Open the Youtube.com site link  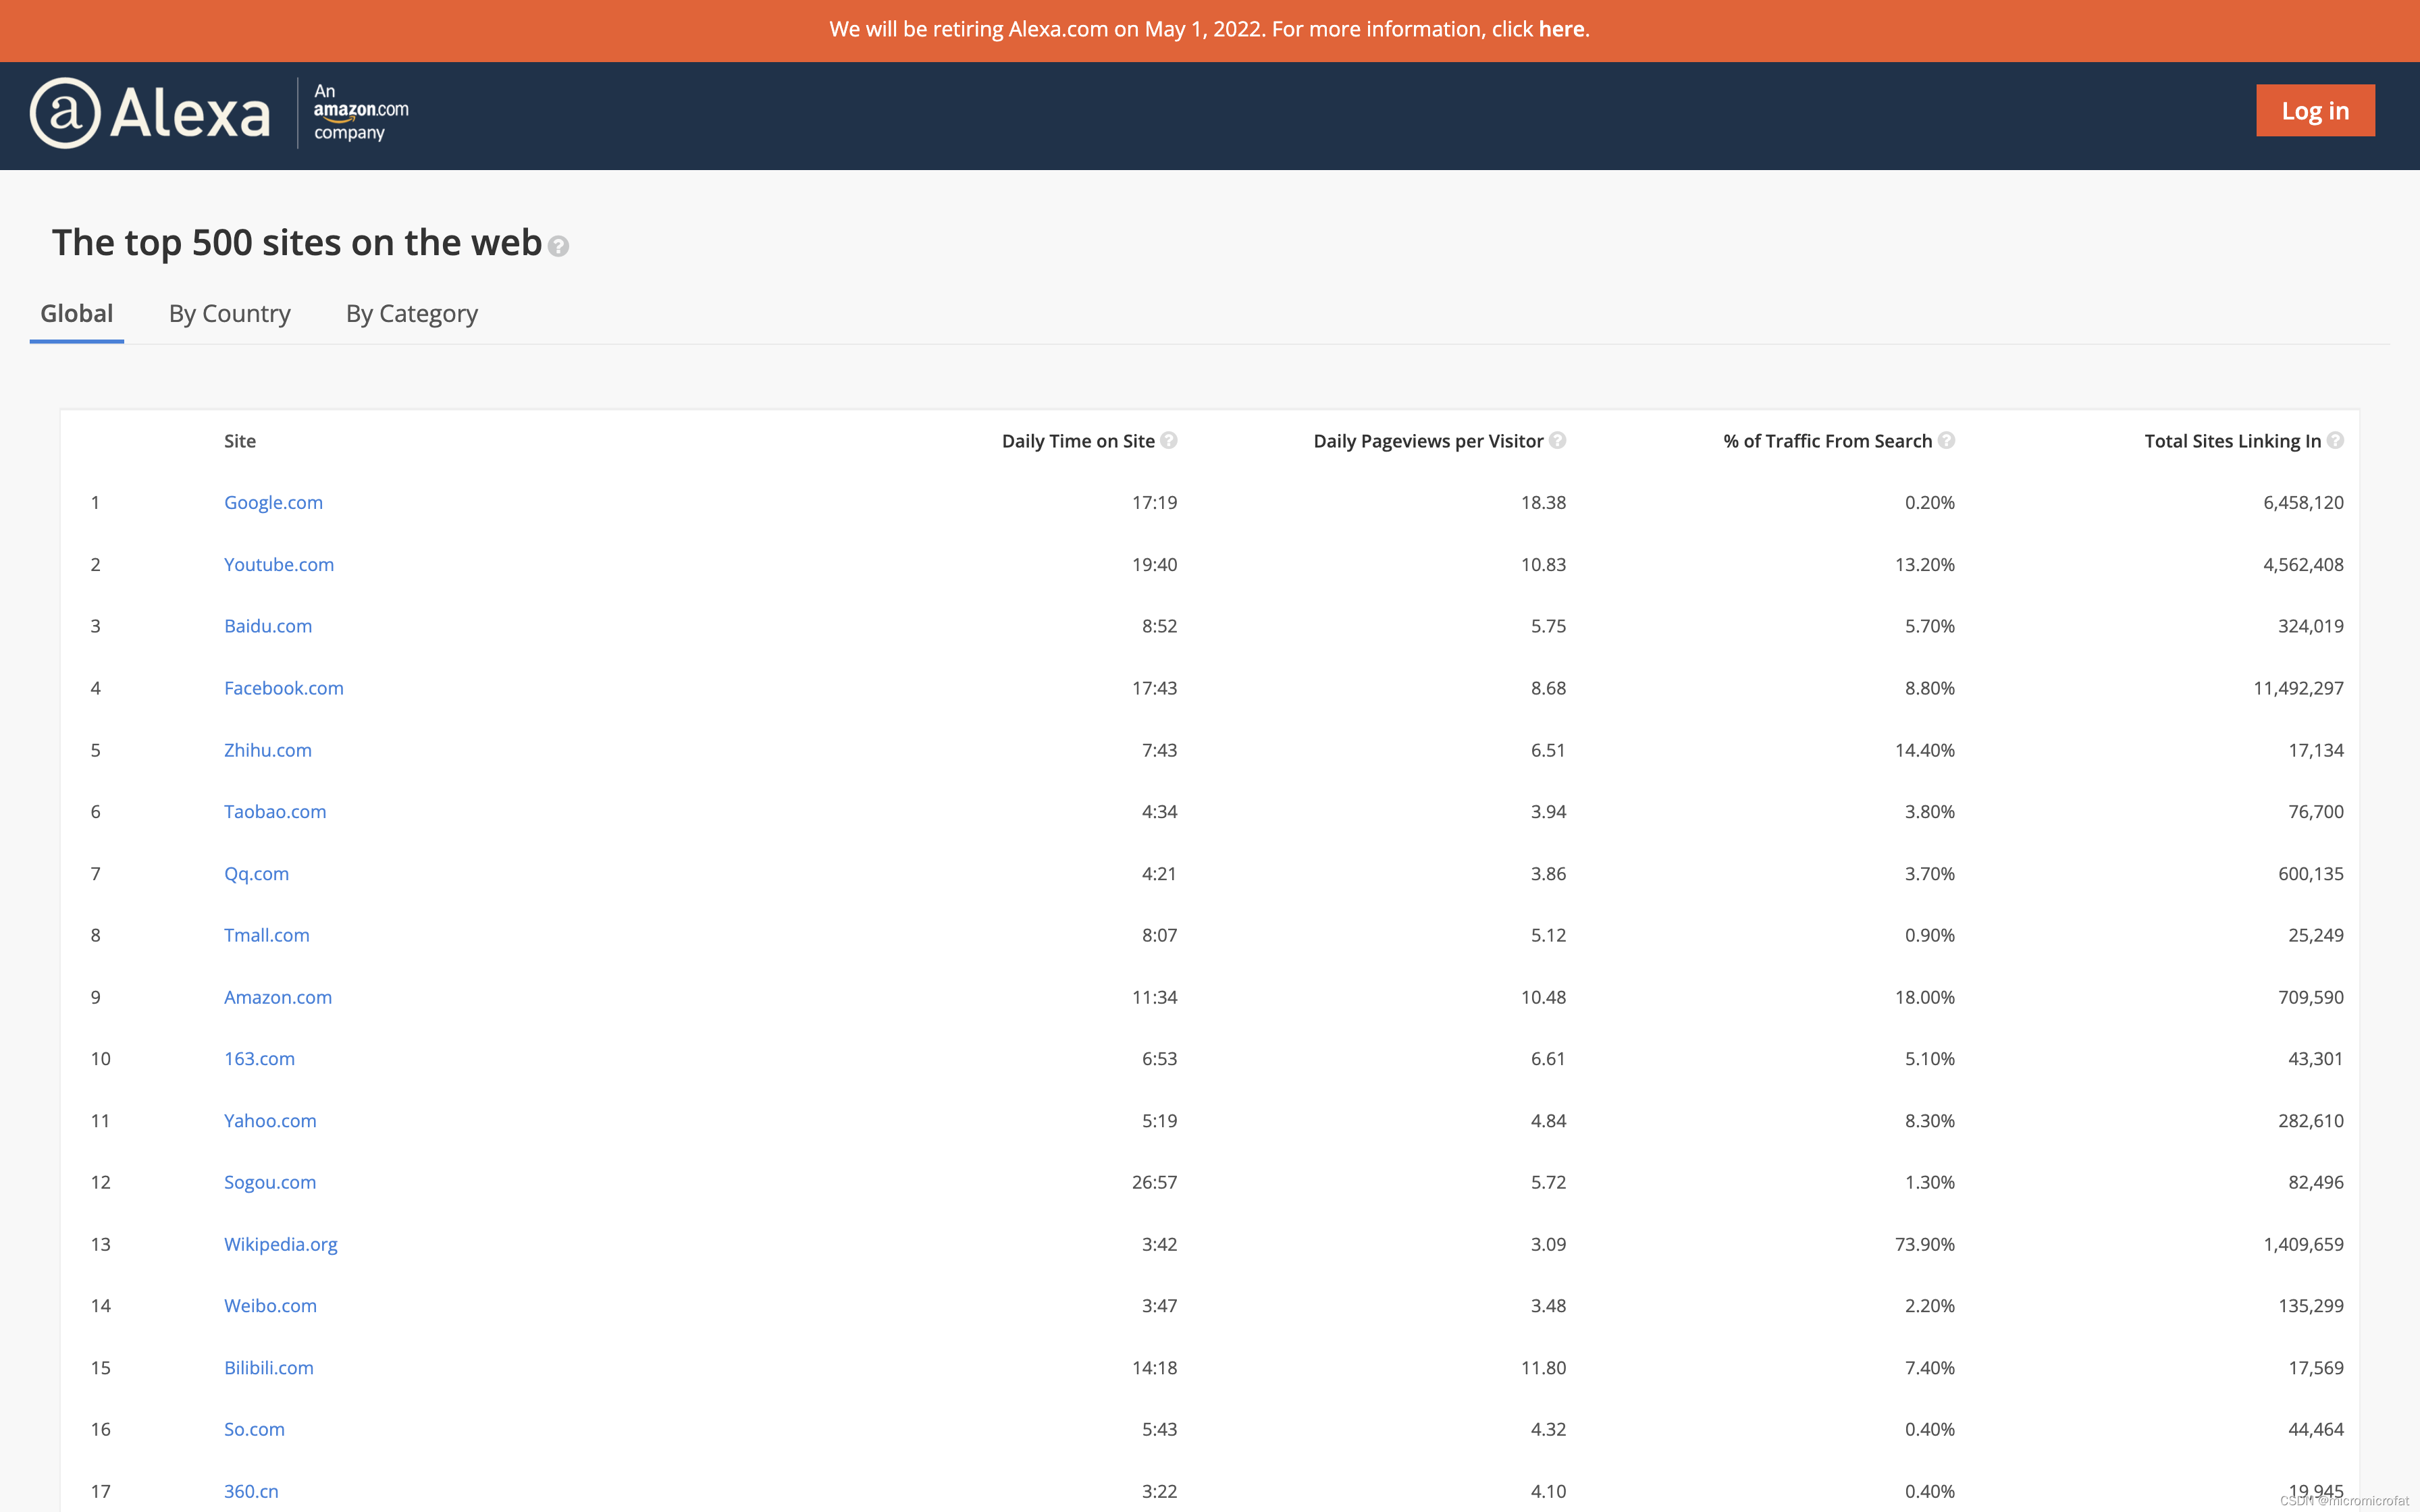point(279,564)
